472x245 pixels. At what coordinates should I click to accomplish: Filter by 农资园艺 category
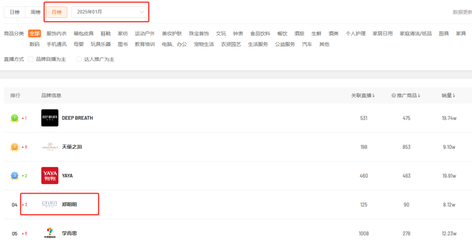[231, 44]
